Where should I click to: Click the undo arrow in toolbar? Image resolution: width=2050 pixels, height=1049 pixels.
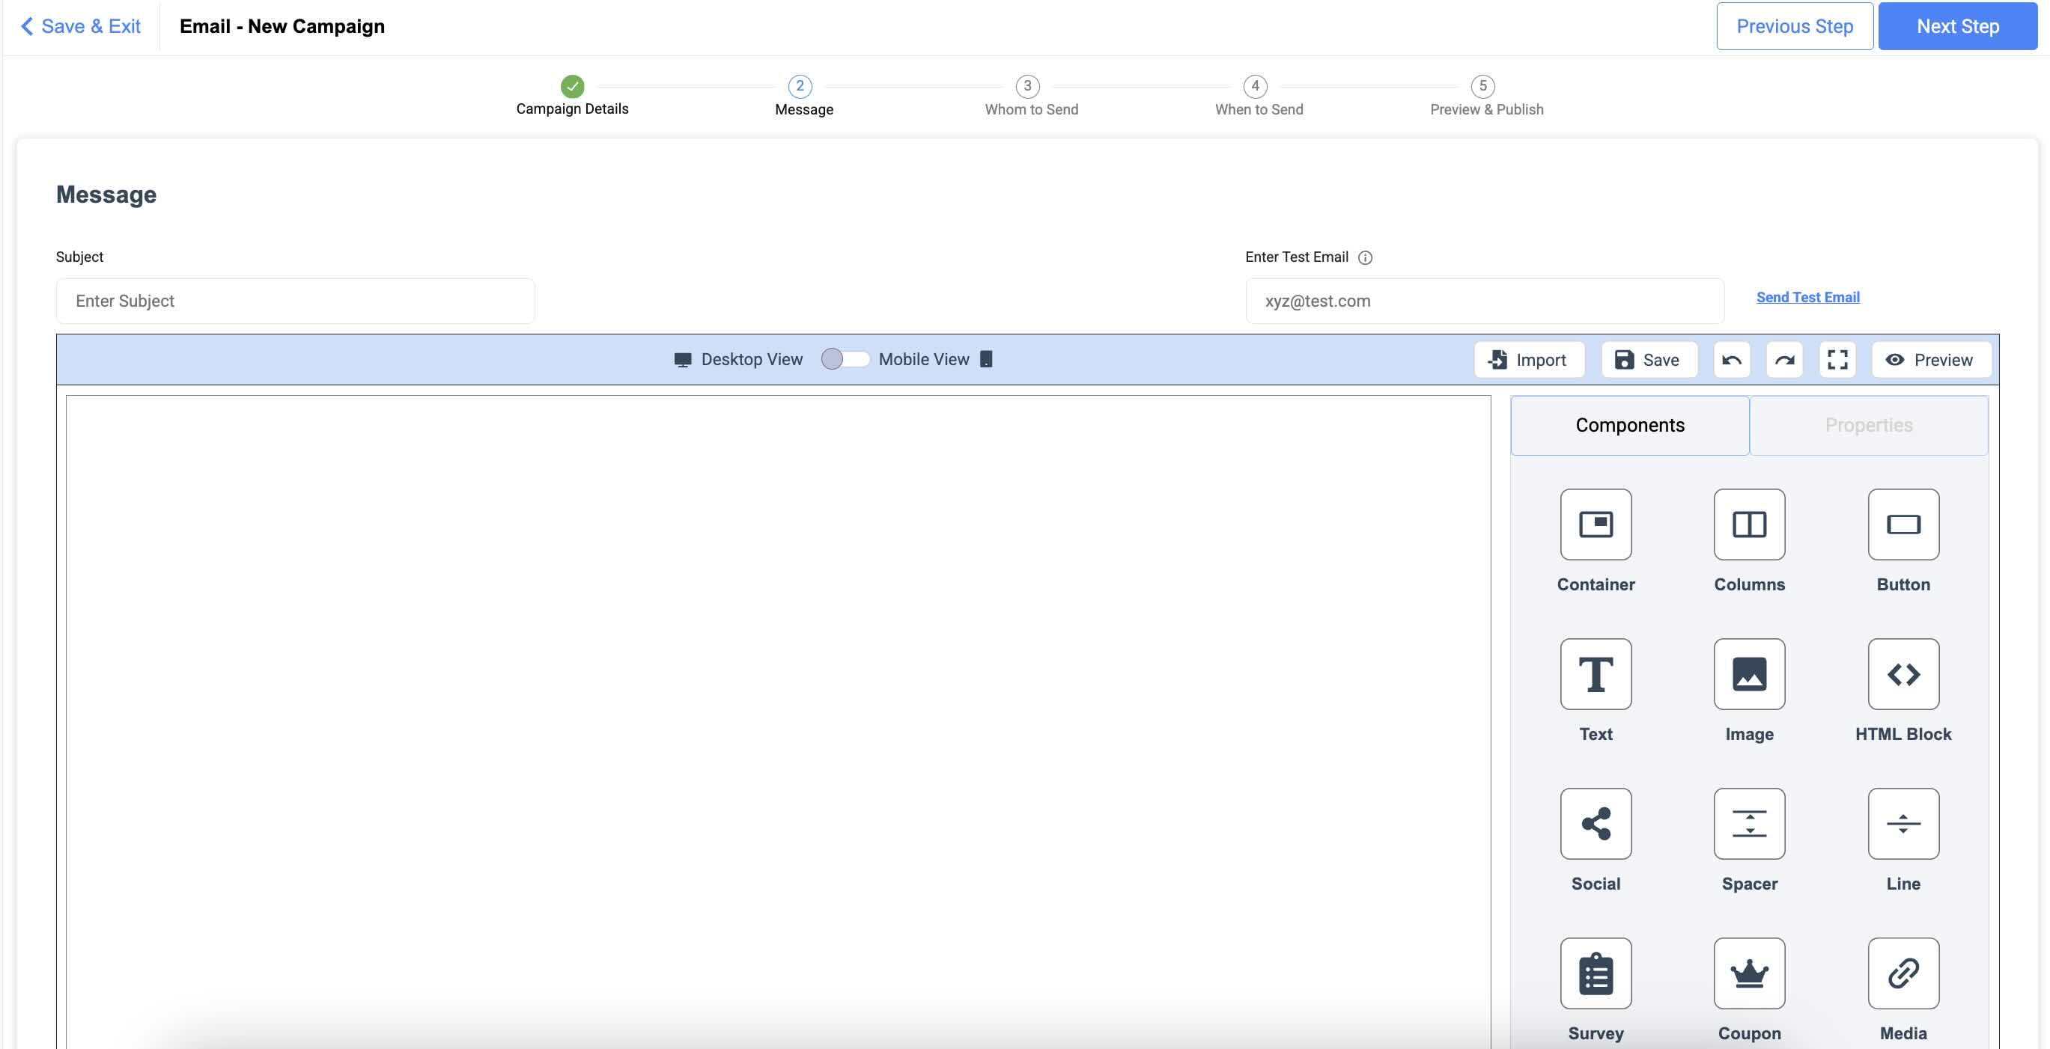tap(1731, 359)
